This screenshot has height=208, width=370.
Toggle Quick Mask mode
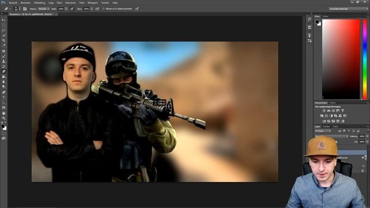(x=3, y=133)
